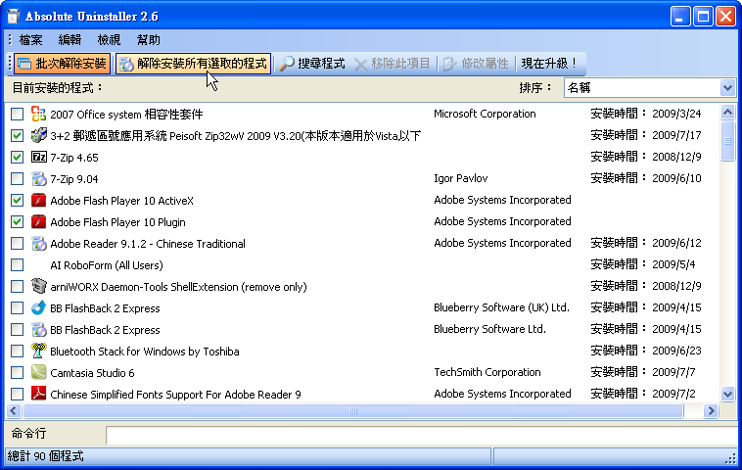The width and height of the screenshot is (742, 470).
Task: Check Chinese Simplified Fonts Support checkbox
Action: (x=17, y=395)
